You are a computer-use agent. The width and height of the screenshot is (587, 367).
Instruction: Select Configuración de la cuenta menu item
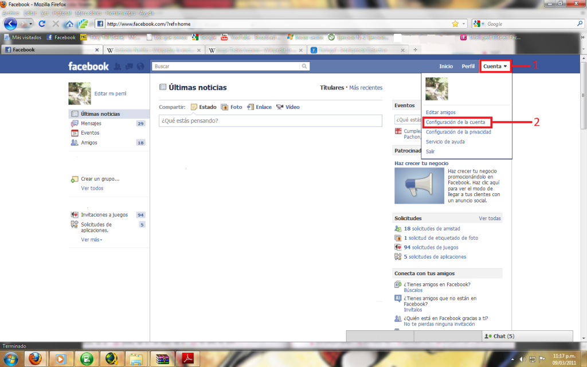[x=456, y=122]
